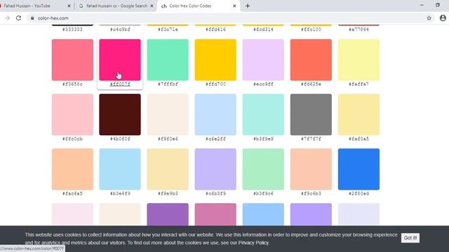The image size is (449, 252).
Task: Pick the pale wheat #f9e9b3 swatch
Action: pos(168,169)
